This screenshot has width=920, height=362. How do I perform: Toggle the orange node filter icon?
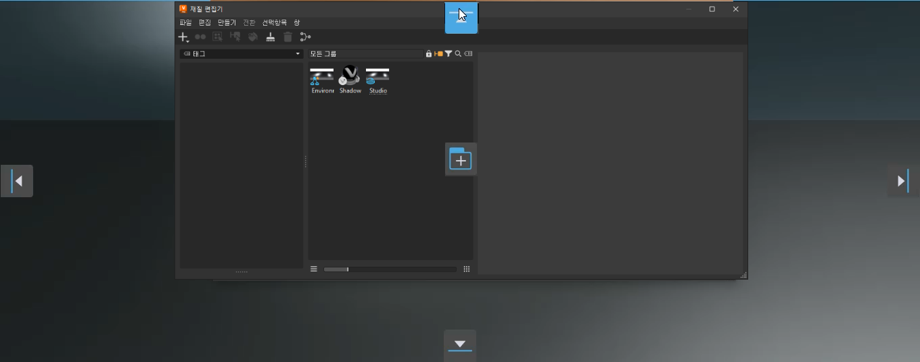tap(438, 54)
